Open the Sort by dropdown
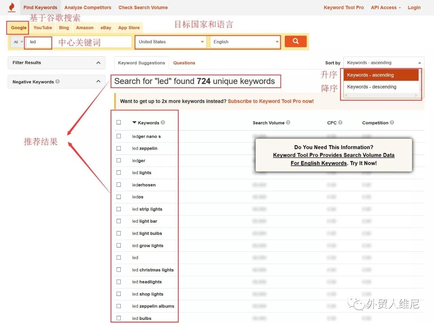Screen dimensions: 434x323 click(x=383, y=63)
